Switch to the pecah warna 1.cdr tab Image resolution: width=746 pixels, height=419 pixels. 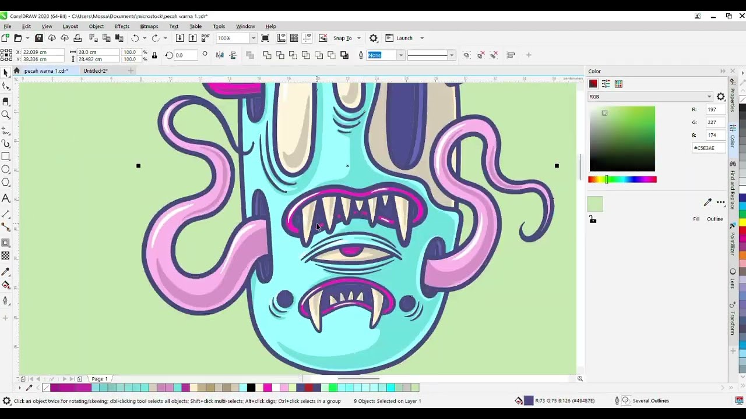tap(46, 71)
